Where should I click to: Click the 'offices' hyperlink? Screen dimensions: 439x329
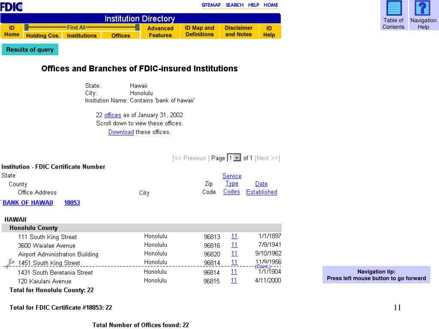pos(113,115)
